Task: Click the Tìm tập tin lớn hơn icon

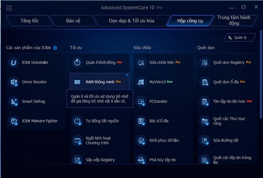Action: (x=205, y=101)
